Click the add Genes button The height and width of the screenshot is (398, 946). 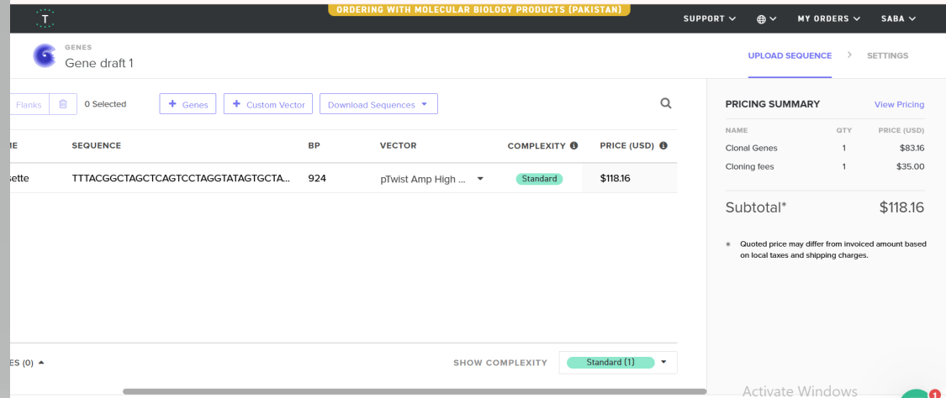tap(188, 104)
